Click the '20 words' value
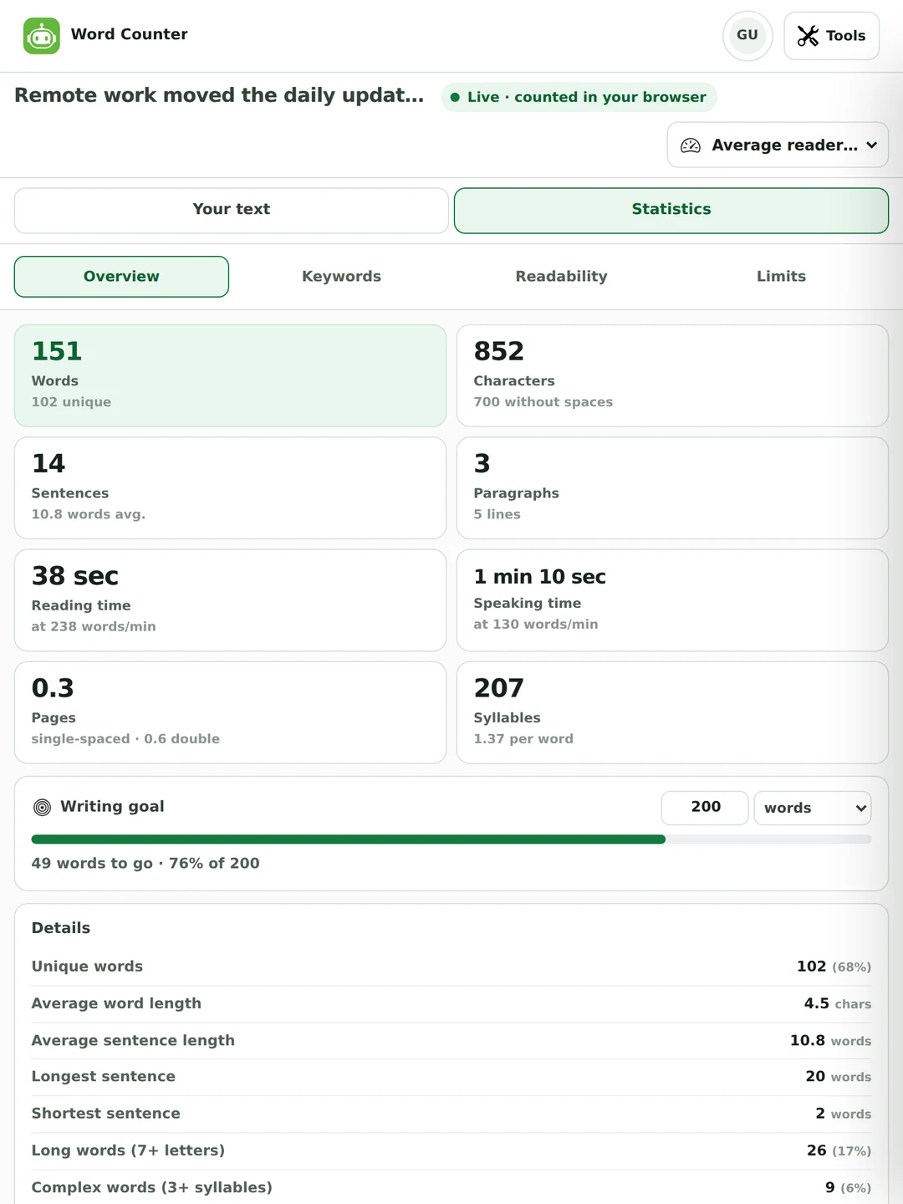The height and width of the screenshot is (1204, 903). [x=839, y=1077]
